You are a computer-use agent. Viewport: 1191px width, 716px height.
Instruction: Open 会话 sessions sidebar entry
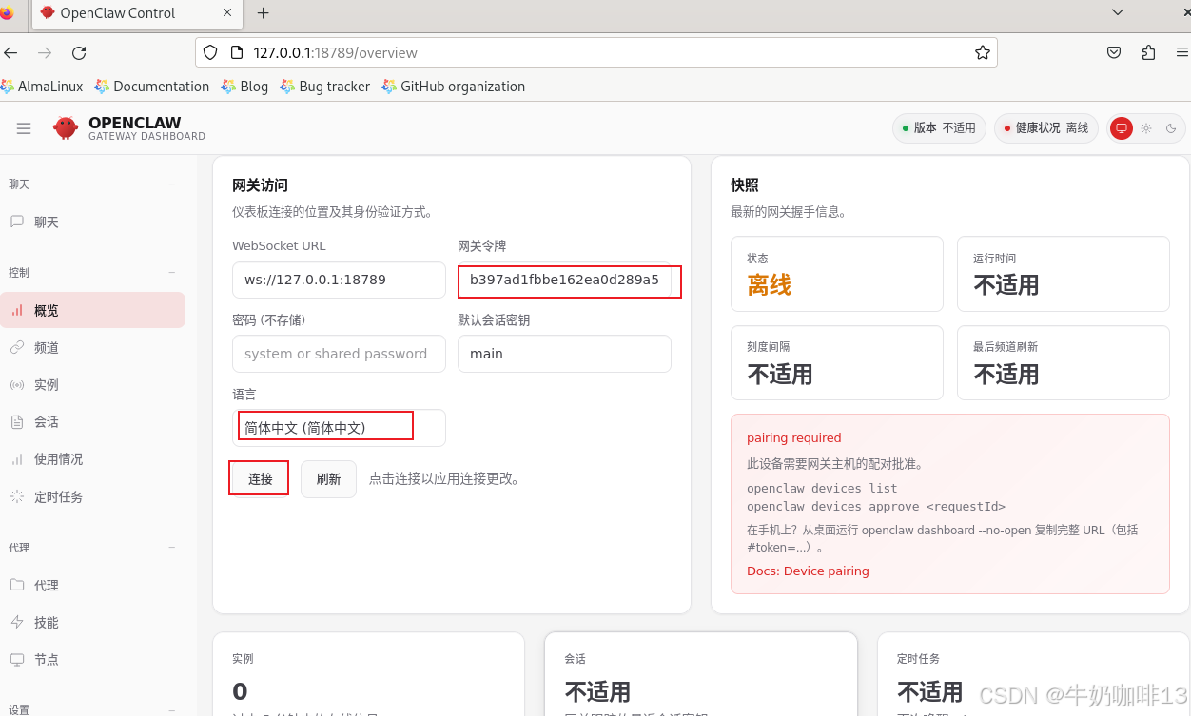click(92, 421)
